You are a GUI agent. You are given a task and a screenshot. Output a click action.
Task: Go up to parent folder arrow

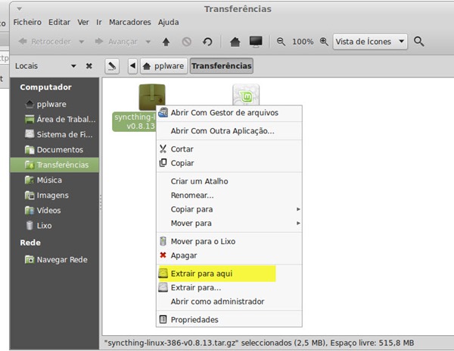click(166, 42)
